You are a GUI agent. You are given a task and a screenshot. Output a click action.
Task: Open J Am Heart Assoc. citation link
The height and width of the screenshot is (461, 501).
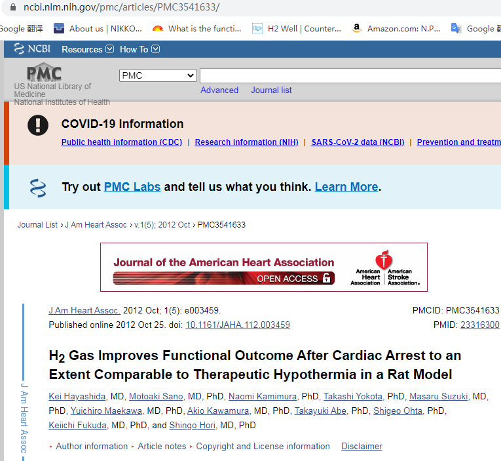pyautogui.click(x=84, y=310)
